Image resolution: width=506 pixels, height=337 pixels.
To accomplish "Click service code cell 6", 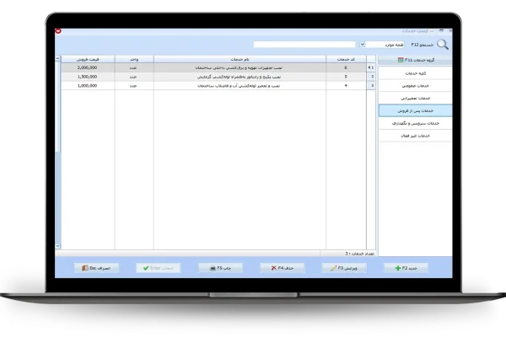I will point(346,67).
